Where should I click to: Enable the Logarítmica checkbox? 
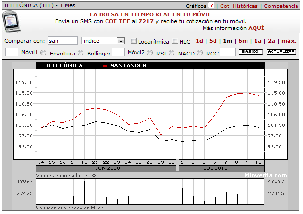pyautogui.click(x=134, y=40)
